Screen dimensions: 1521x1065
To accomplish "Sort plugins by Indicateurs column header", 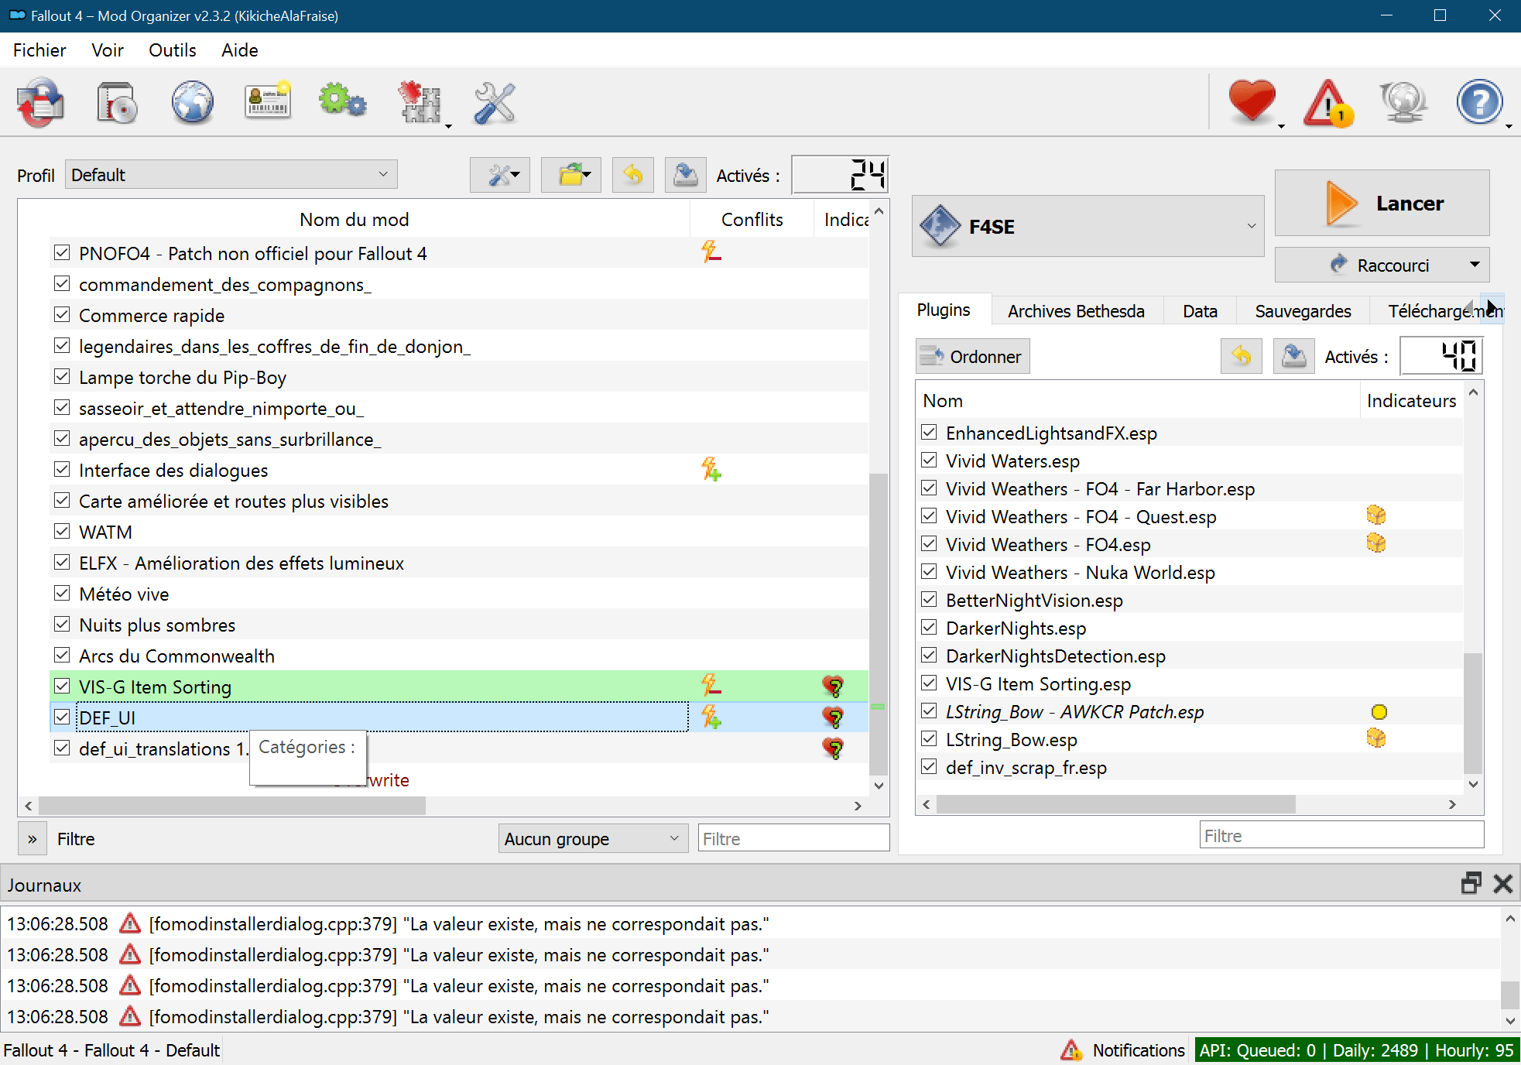I will [x=1411, y=401].
